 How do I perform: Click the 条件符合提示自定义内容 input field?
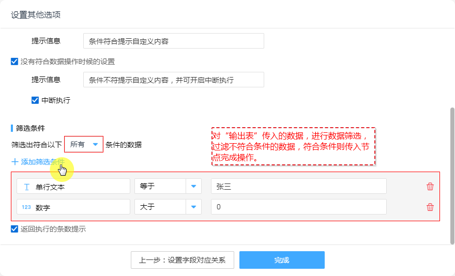click(x=173, y=41)
